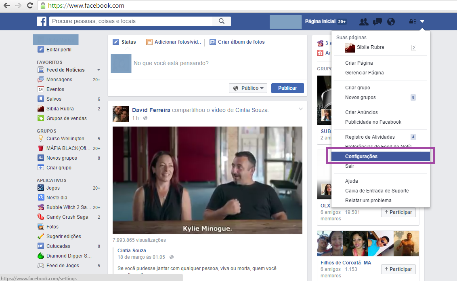Viewport: 457px width, 281px height.
Task: Select Sair to log out
Action: click(350, 166)
